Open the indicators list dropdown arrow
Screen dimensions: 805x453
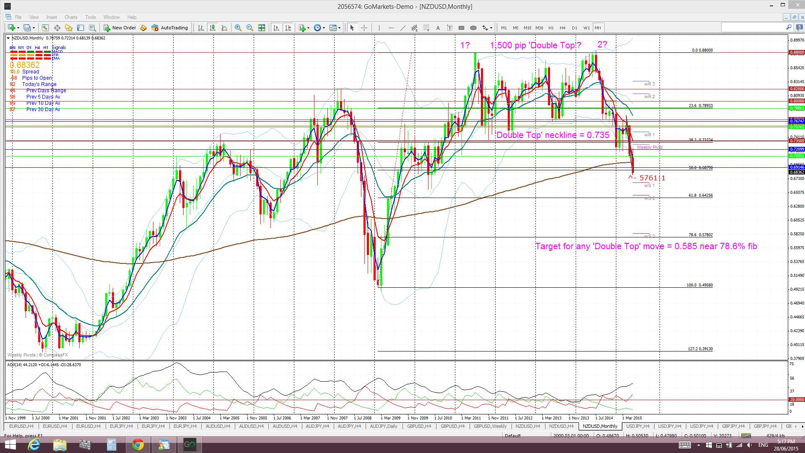click(308, 28)
